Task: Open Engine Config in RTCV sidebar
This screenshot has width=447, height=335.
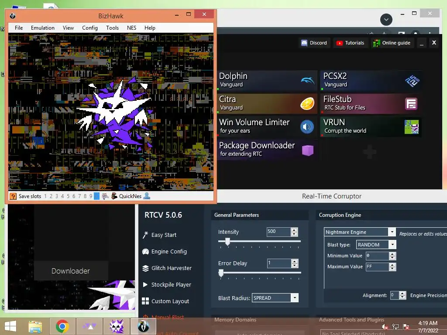Action: (x=165, y=252)
